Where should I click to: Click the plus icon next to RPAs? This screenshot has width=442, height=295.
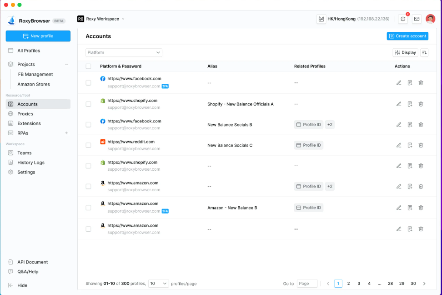click(x=66, y=133)
